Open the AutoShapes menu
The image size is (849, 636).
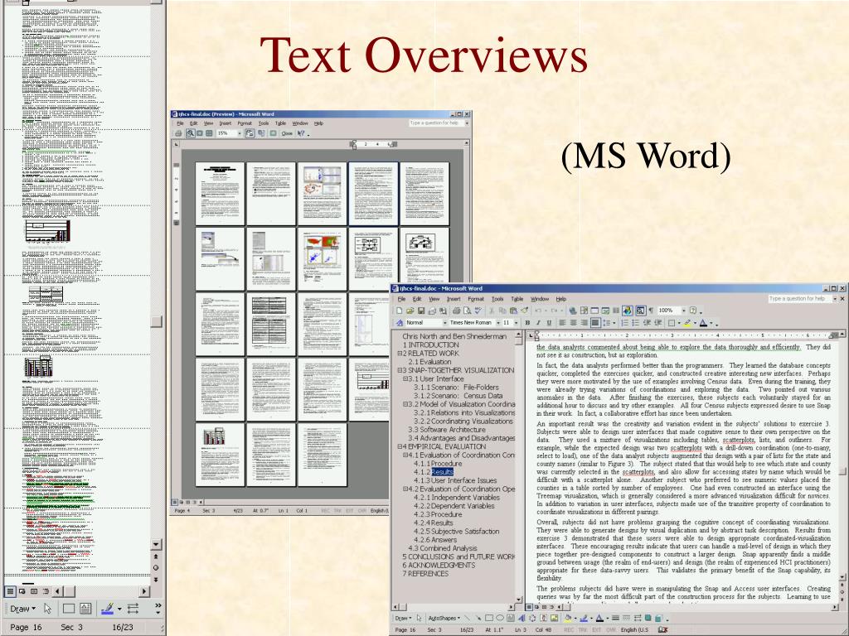(443, 618)
